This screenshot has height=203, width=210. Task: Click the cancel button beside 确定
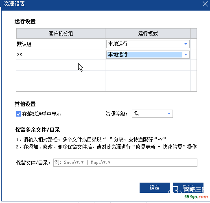188,188
